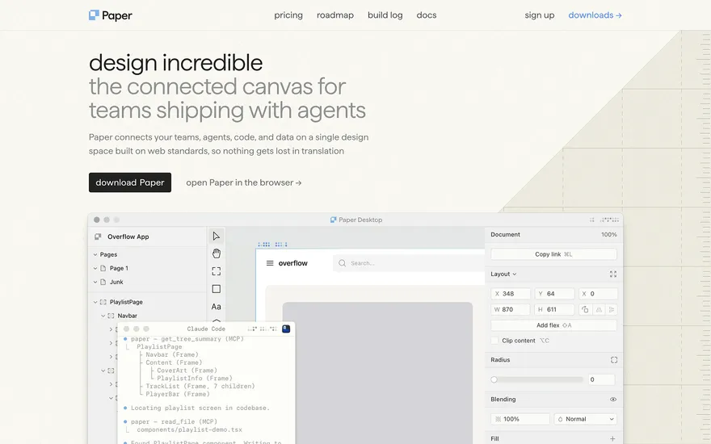The width and height of the screenshot is (711, 444).
Task: Click the Blending opacity 100% field
Action: [520, 419]
